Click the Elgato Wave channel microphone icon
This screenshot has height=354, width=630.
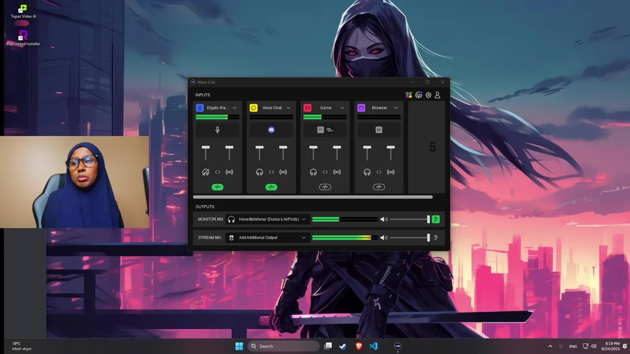pyautogui.click(x=218, y=130)
